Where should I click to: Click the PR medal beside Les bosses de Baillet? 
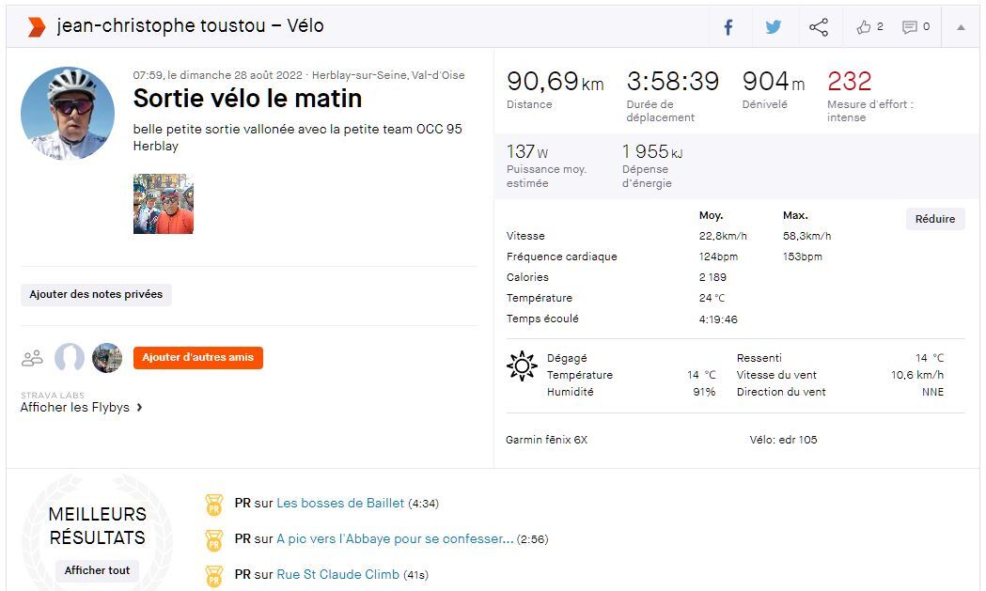pyautogui.click(x=214, y=505)
